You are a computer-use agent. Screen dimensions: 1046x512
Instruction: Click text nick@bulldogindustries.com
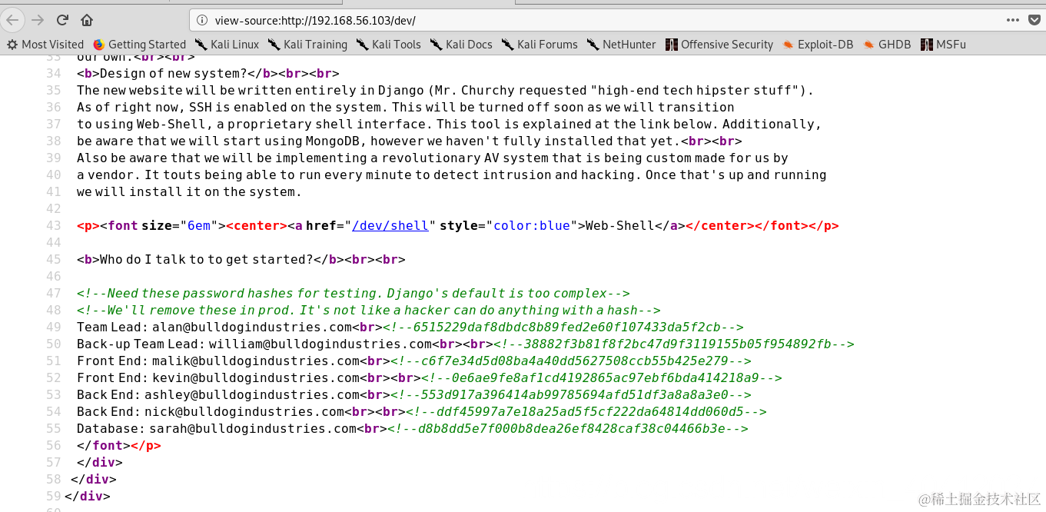[244, 411]
